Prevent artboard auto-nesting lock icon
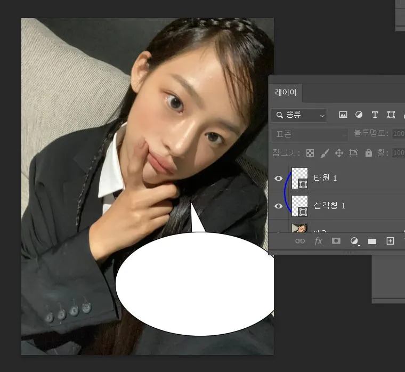Screen dimensions: 405x372 pyautogui.click(x=353, y=153)
